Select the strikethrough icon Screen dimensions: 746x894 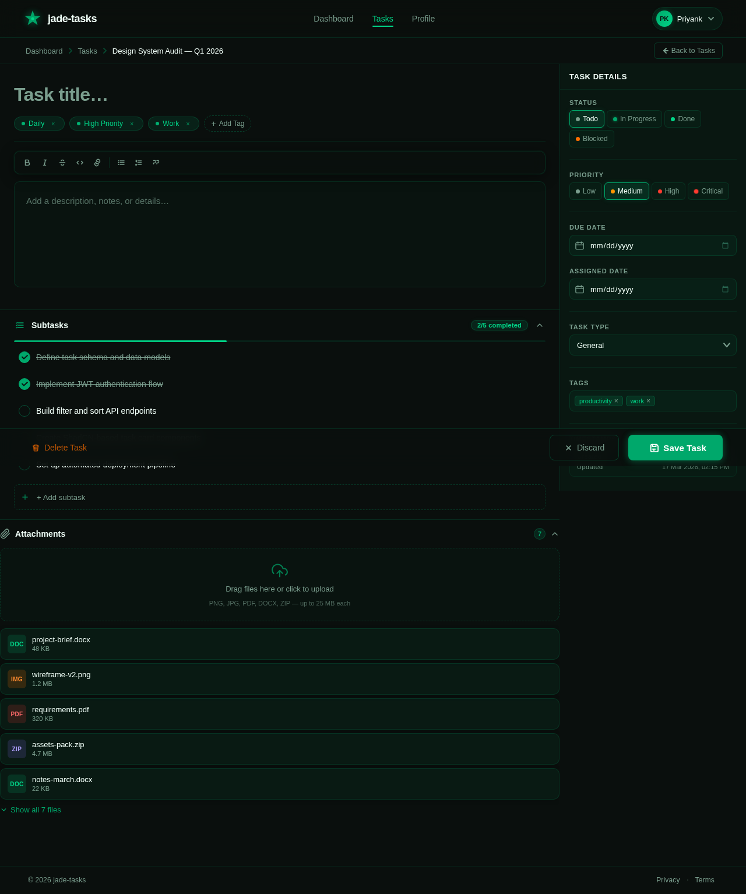click(x=62, y=163)
